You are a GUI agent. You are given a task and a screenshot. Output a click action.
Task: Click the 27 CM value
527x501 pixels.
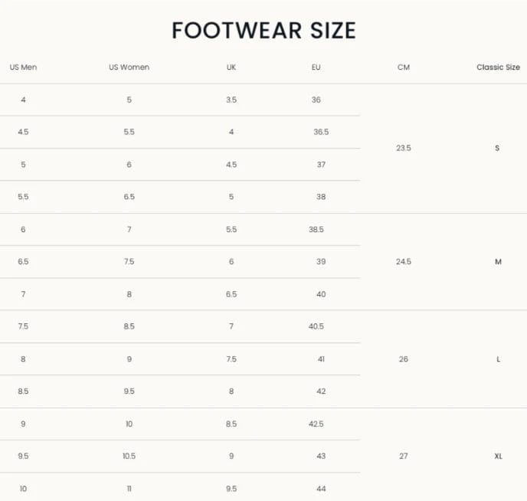(x=404, y=457)
